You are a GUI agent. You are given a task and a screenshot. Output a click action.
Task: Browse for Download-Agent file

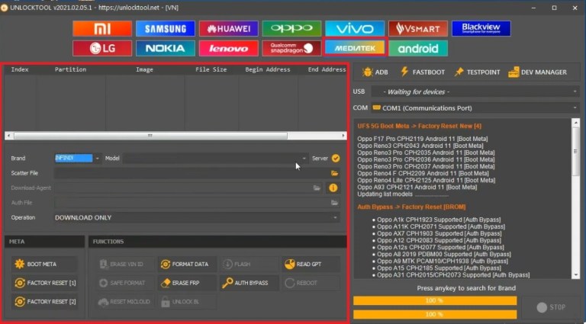click(317, 188)
